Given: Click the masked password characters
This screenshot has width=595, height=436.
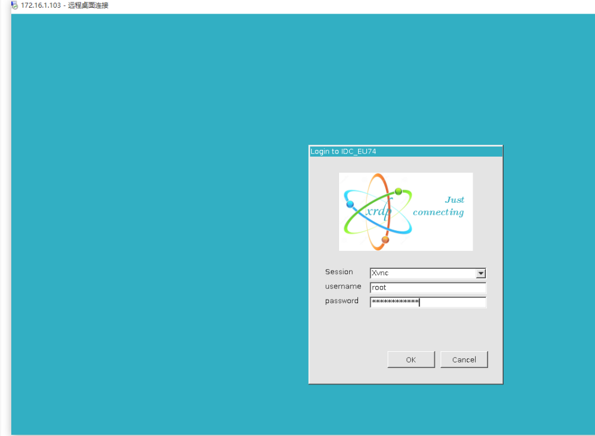Looking at the screenshot, I should point(395,302).
